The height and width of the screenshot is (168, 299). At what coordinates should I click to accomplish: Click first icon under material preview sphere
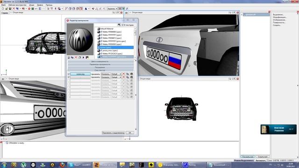tap(69, 57)
